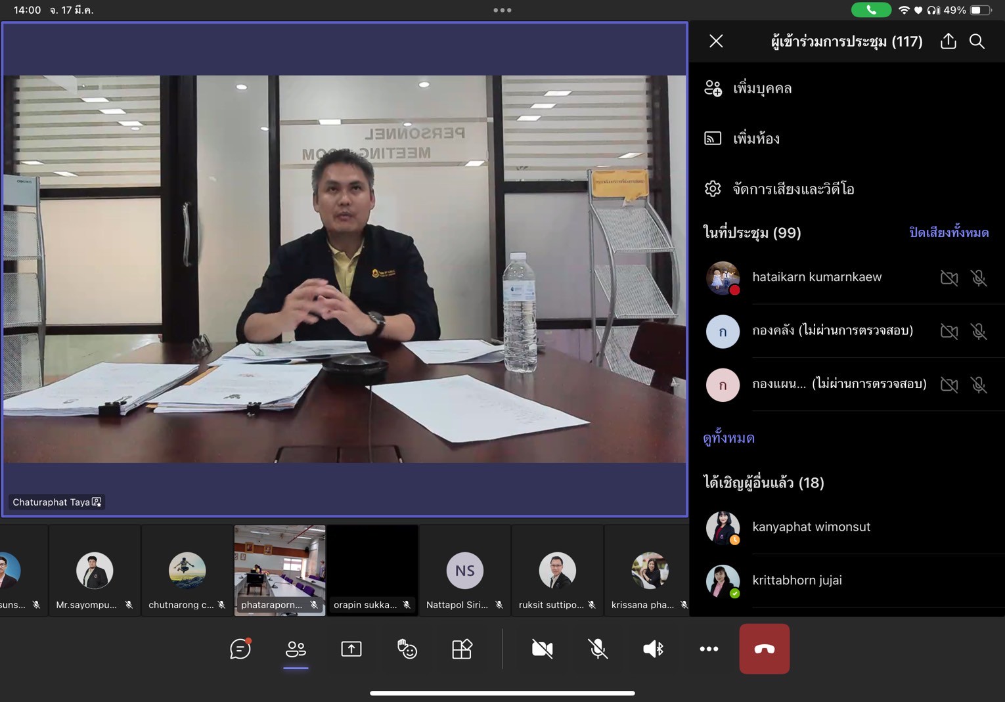The width and height of the screenshot is (1005, 702).
Task: Tap ในที่ประชุม (99) section header
Action: (x=752, y=232)
